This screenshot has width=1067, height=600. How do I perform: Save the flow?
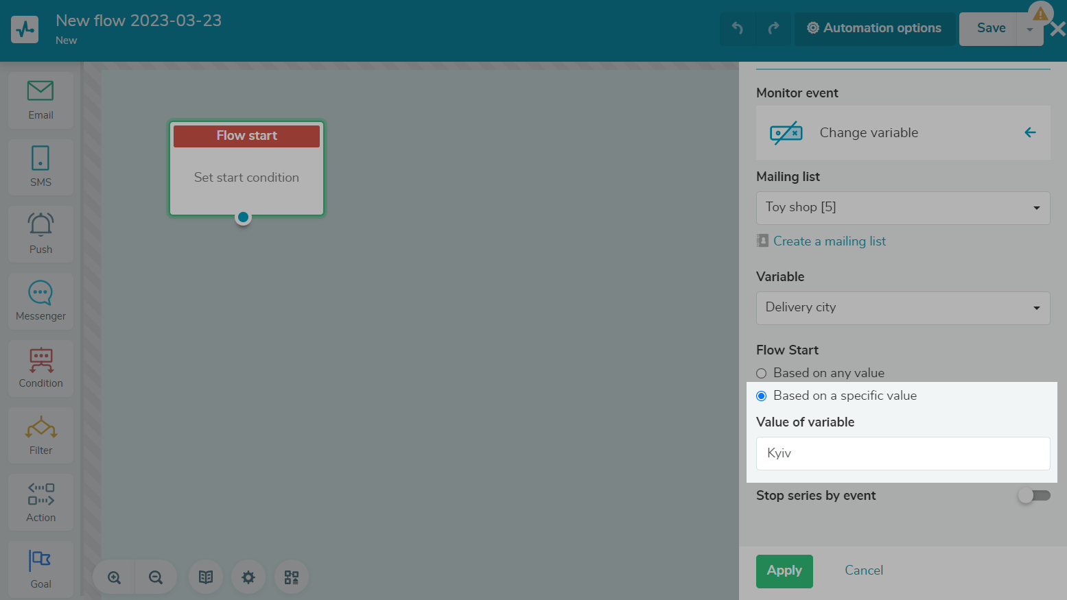988,29
